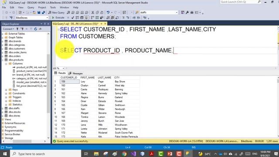Click the Increase Indent icon
The height and width of the screenshot is (157, 279).
(x=139, y=17)
